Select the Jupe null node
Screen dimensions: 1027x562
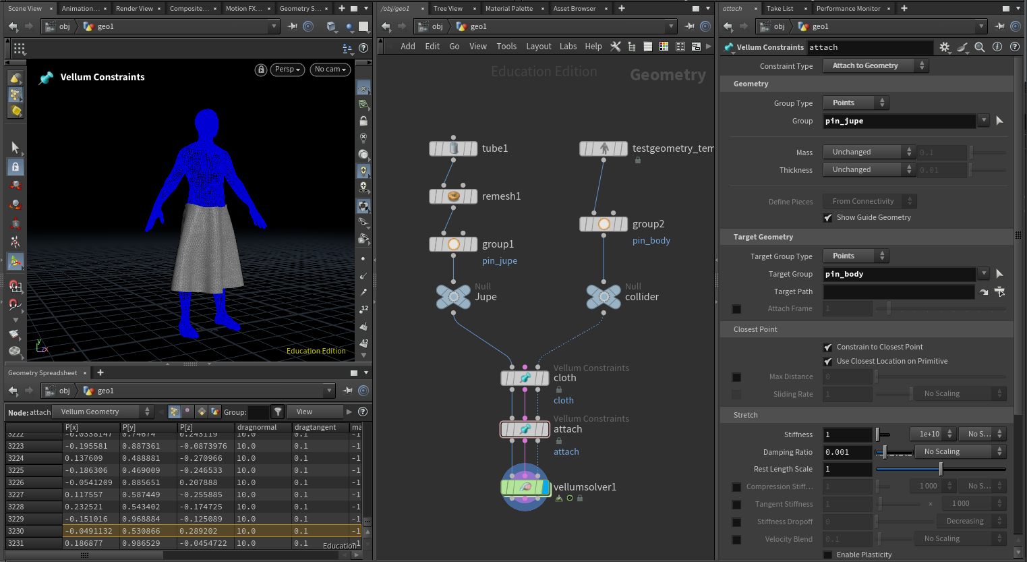coord(454,297)
